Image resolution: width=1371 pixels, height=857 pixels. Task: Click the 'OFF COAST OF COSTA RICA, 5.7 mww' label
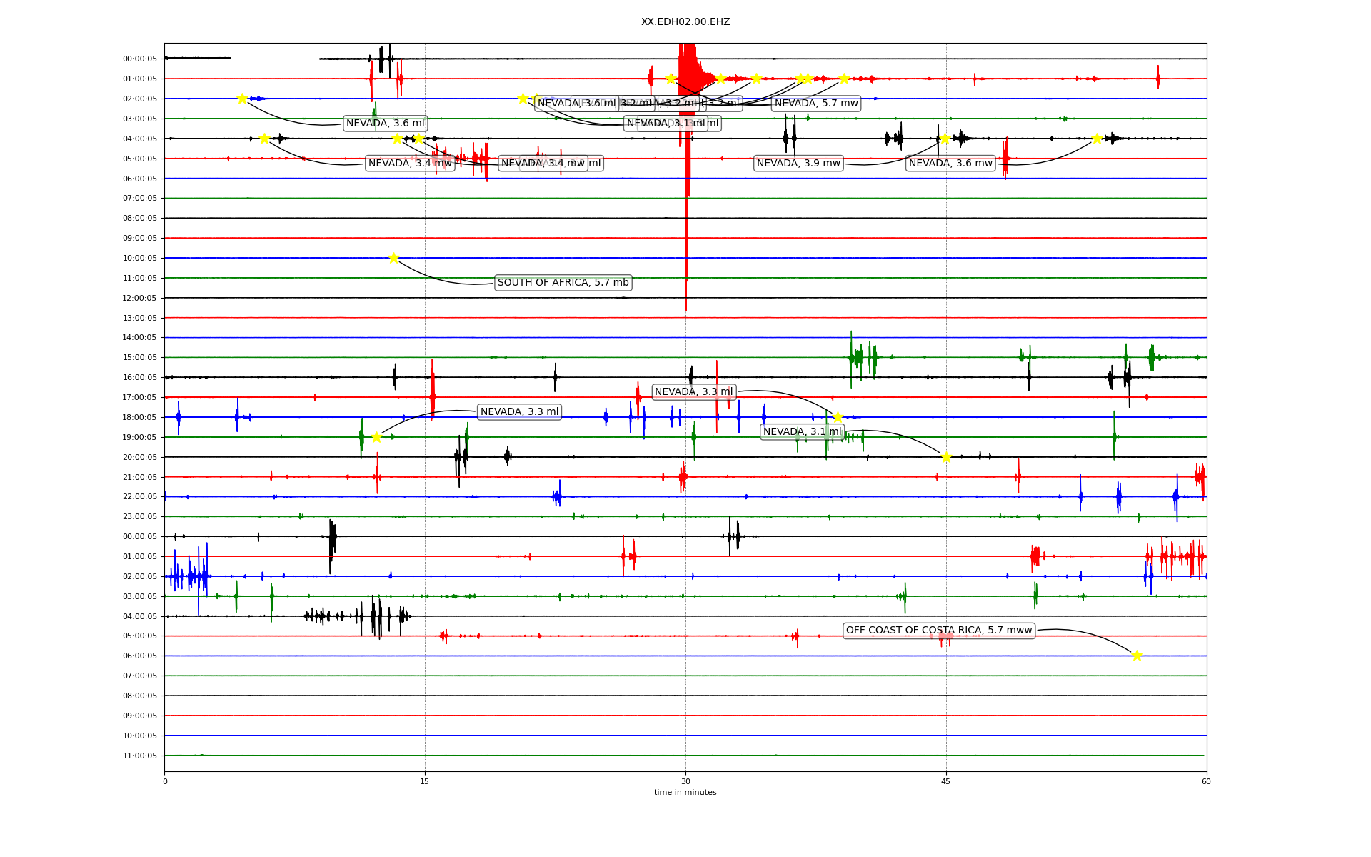tap(939, 631)
